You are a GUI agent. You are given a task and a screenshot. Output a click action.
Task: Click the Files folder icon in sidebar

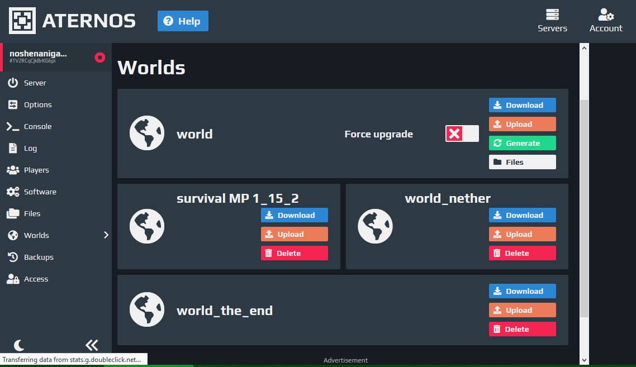[x=13, y=213]
